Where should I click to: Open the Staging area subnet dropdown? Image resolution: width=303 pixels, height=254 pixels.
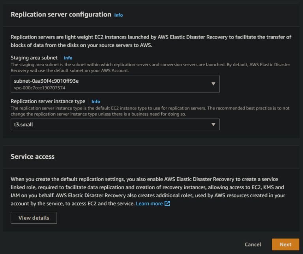(x=110, y=84)
